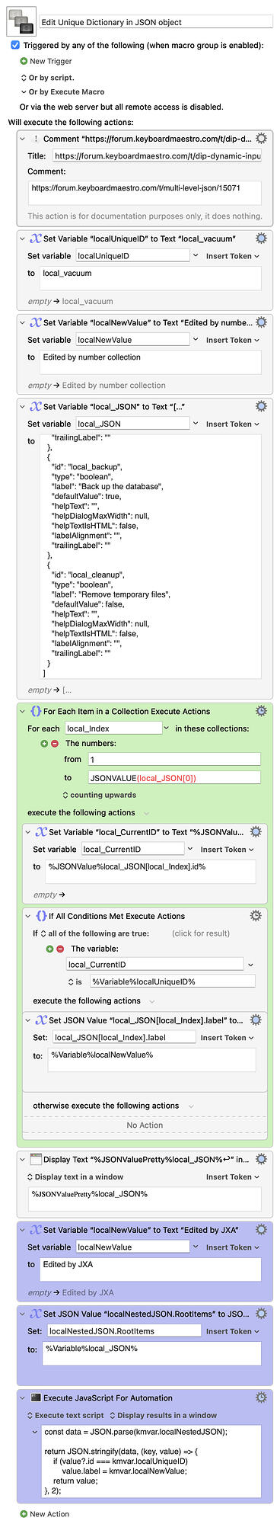Click the macro name field 'Edit Unique Dictionary in JSON object'
Screen dimensions: 280x1524
pyautogui.click(x=156, y=22)
